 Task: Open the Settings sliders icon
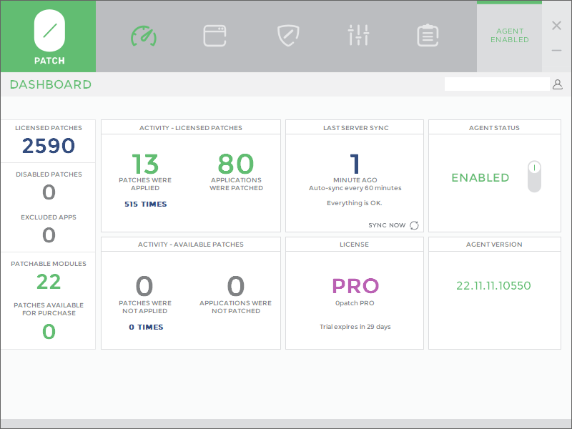tap(359, 35)
